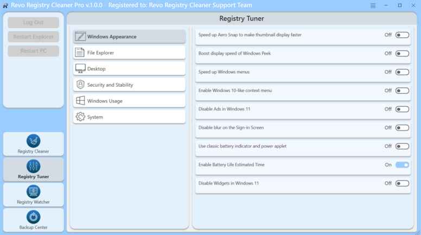Click the Log Out button
The height and width of the screenshot is (235, 421).
[x=33, y=23]
